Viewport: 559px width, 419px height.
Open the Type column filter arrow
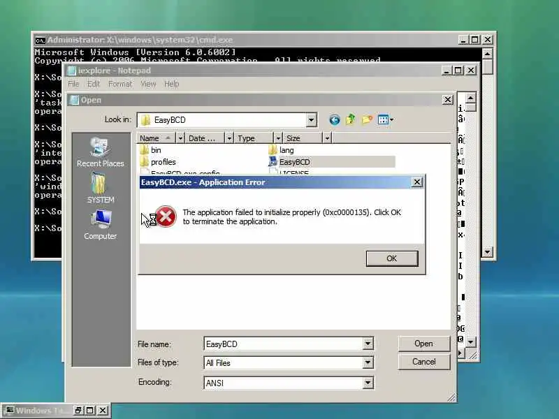point(278,138)
